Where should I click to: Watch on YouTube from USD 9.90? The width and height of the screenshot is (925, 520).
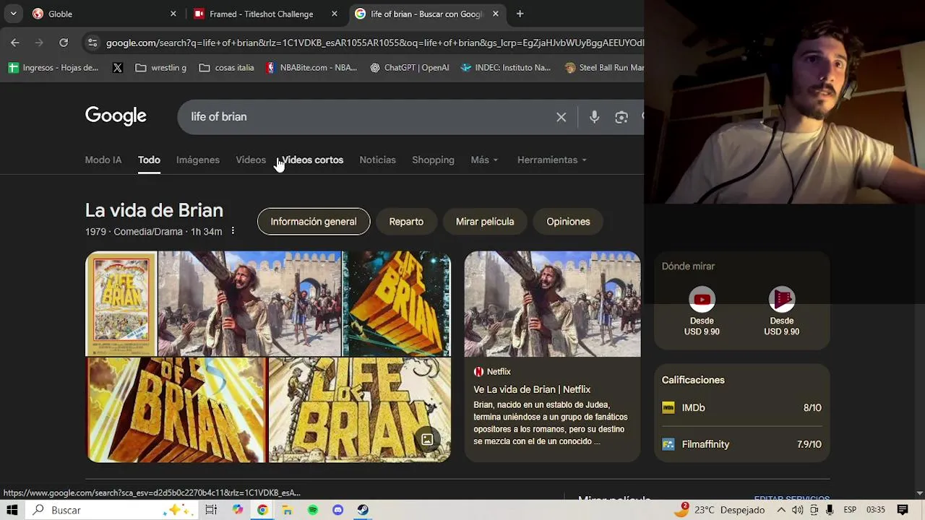[x=702, y=312]
